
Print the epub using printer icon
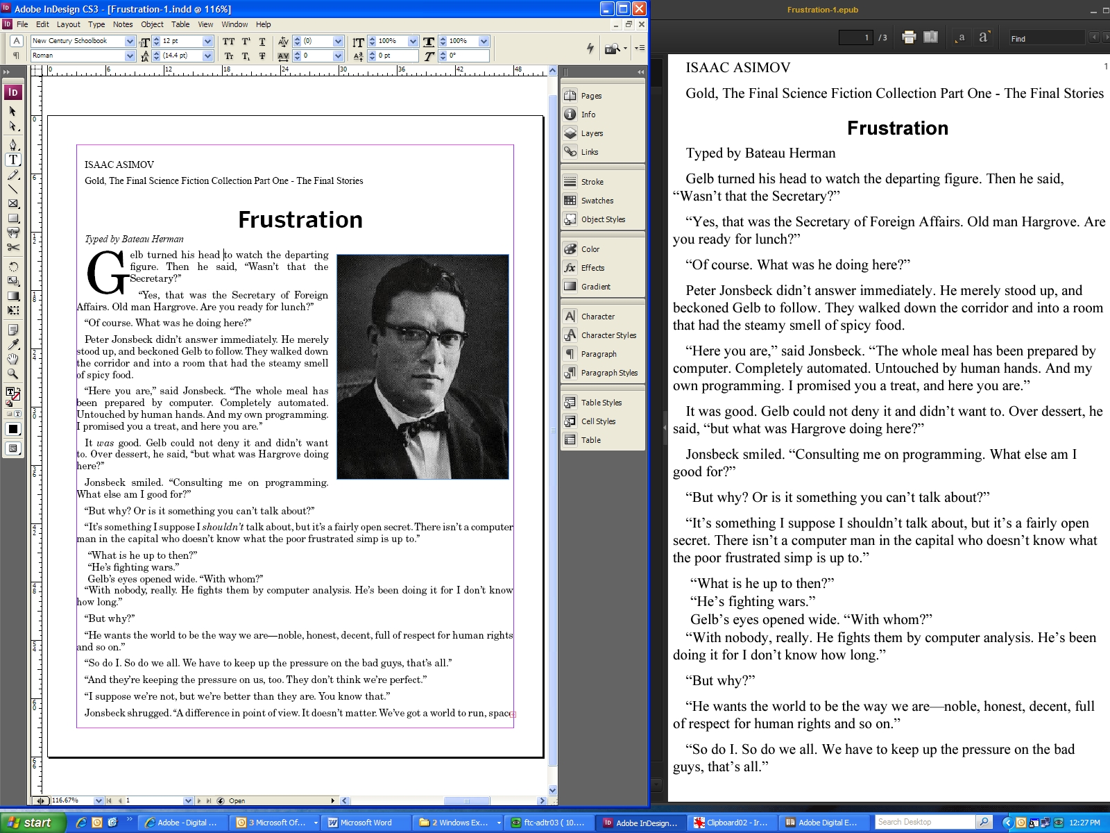pos(909,37)
